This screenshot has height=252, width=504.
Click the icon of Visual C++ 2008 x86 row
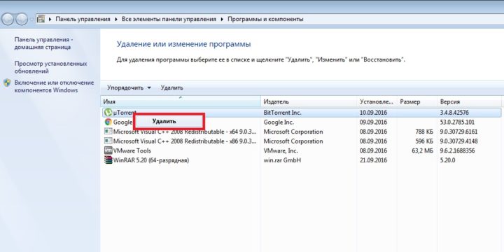pyautogui.click(x=108, y=141)
